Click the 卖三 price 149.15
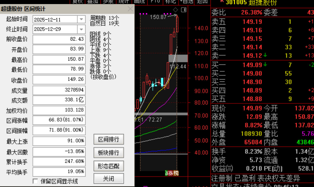 point(252,39)
